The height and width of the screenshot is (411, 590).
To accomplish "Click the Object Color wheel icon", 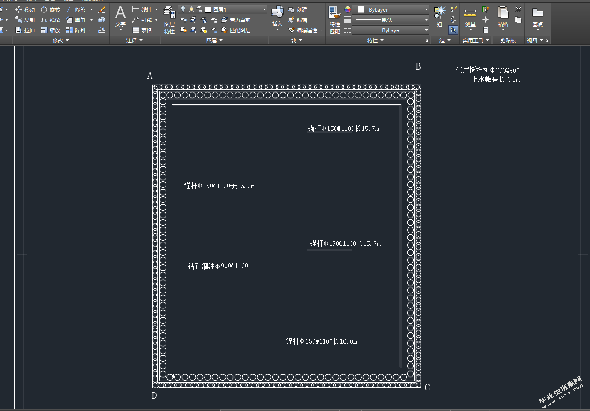I will 348,9.
